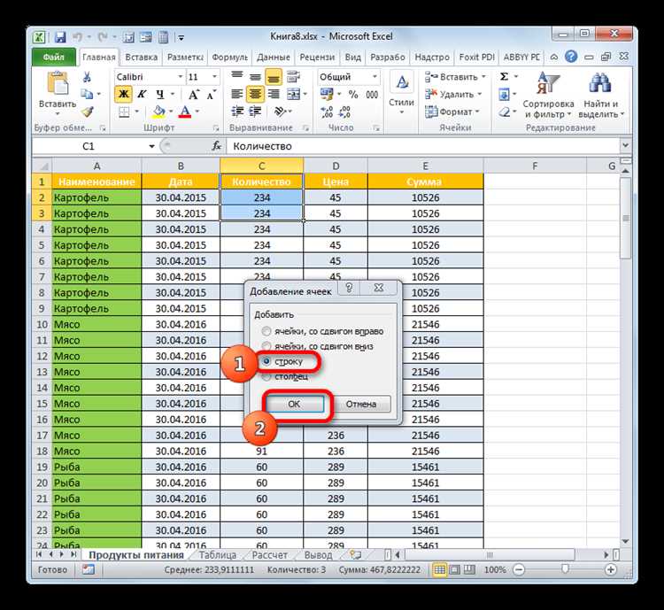664x610 pixels.
Task: Increase indent icon
Action: (x=255, y=112)
